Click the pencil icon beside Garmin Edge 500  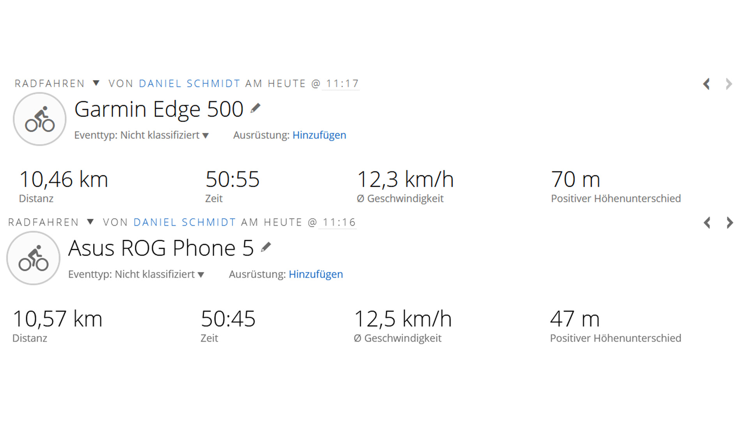tap(255, 108)
